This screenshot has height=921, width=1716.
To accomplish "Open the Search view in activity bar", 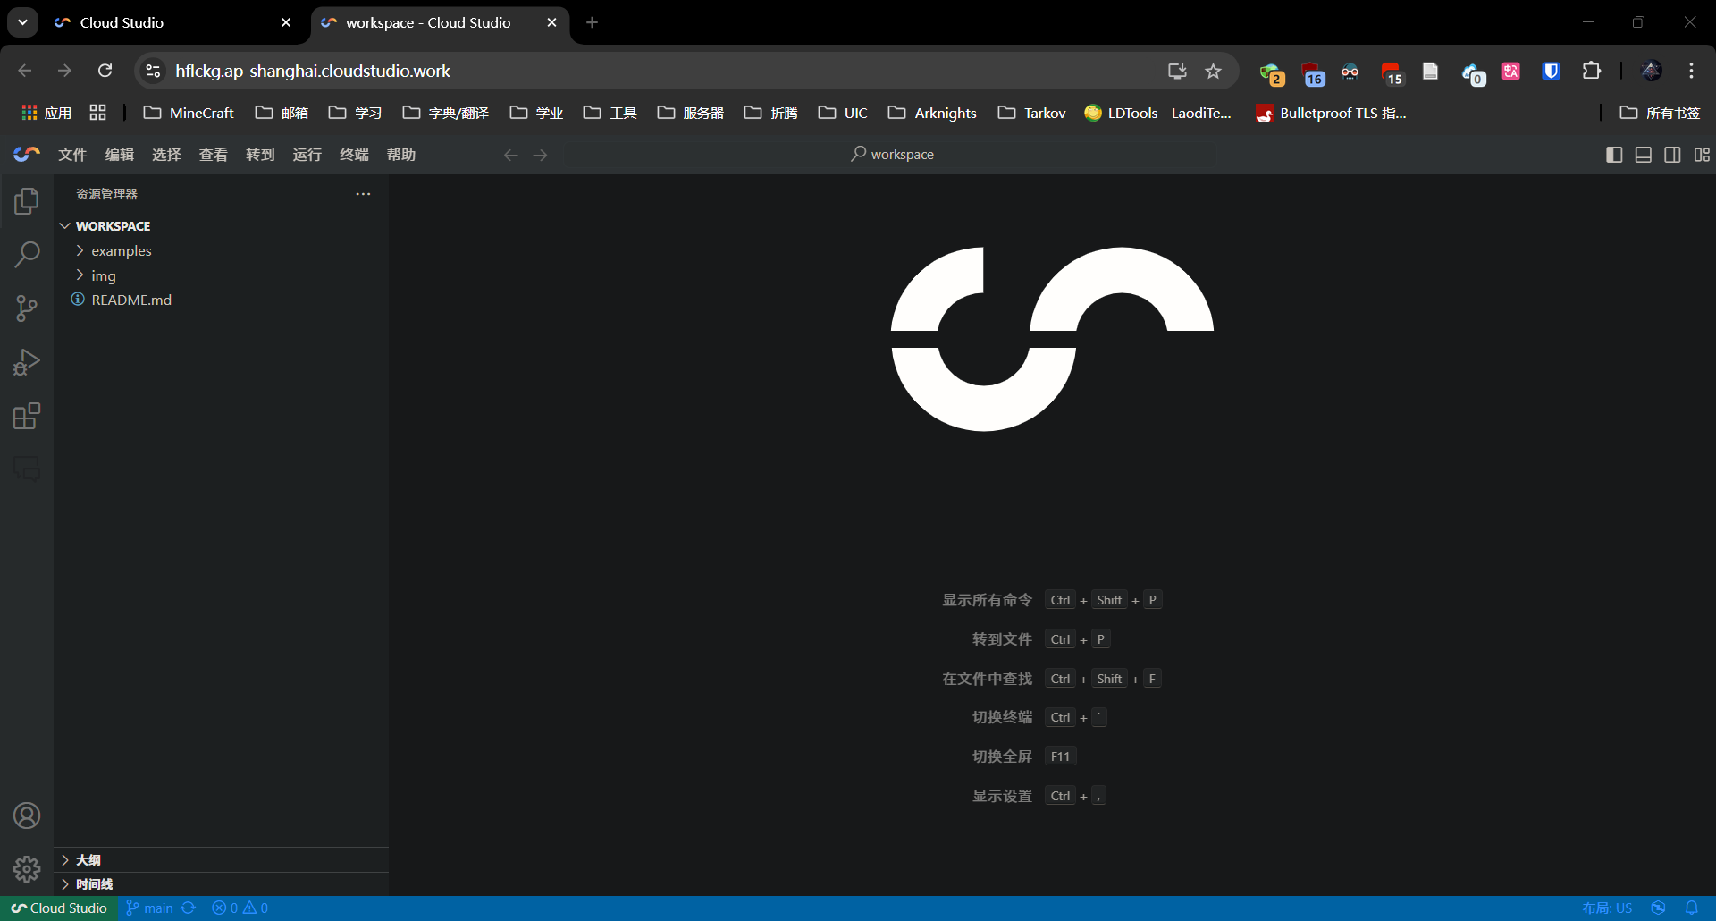I will tap(27, 255).
